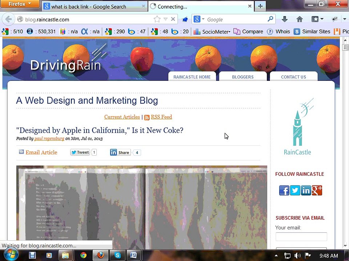This screenshot has width=349, height=261.
Task: Open RainCastle's Twitter icon
Action: pos(295,190)
